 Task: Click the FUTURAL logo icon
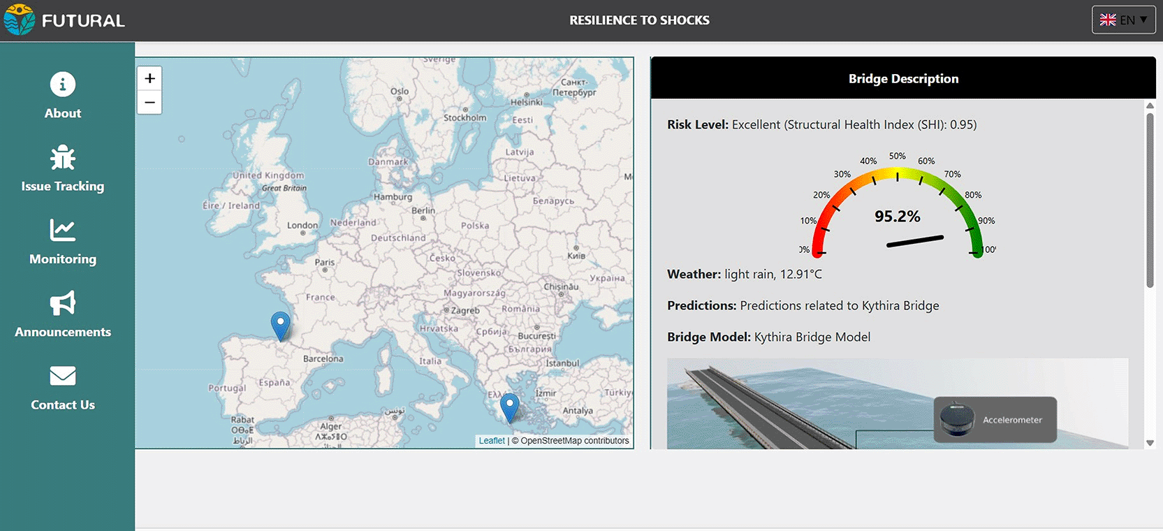click(x=19, y=20)
